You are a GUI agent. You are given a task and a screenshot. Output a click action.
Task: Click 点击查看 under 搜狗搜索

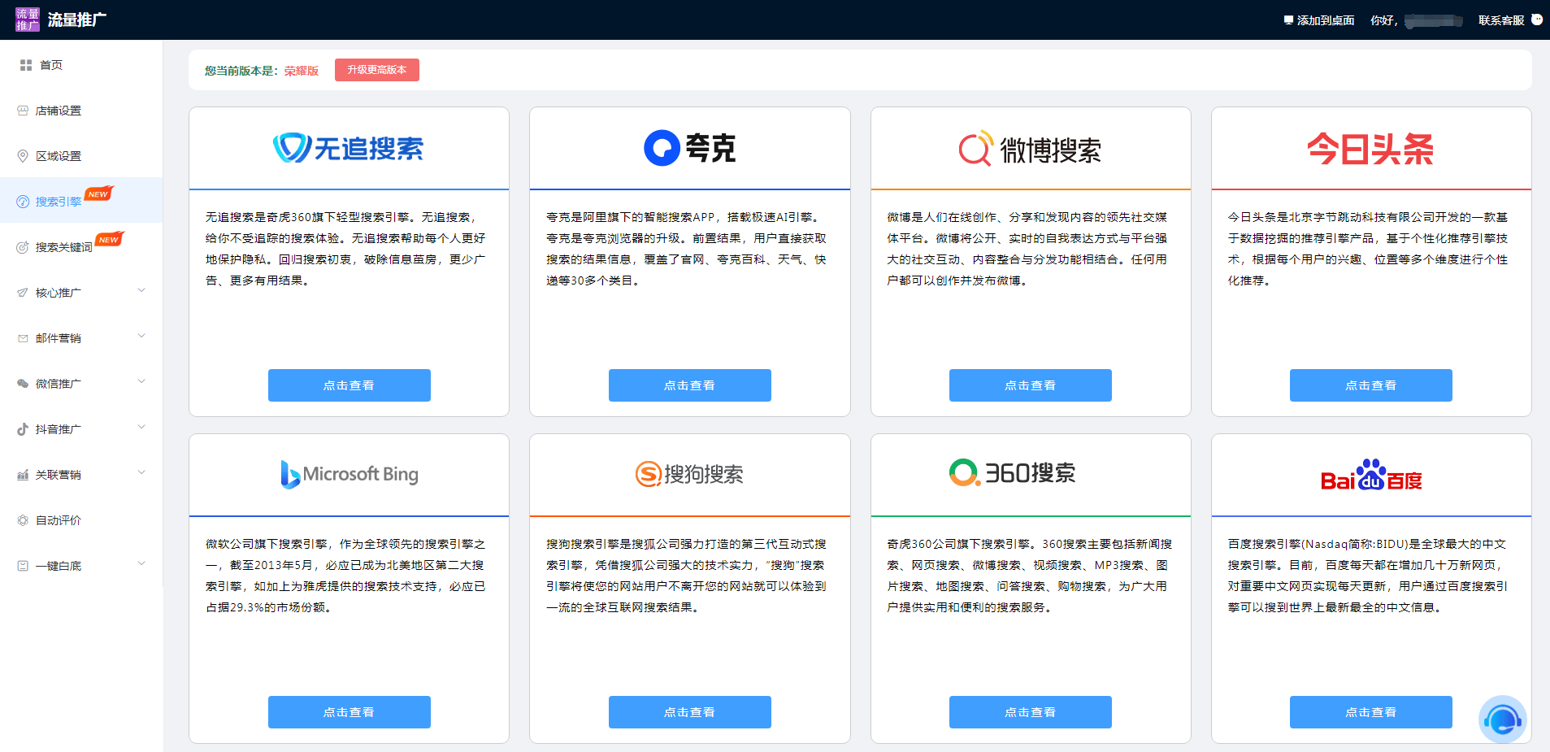(x=689, y=712)
